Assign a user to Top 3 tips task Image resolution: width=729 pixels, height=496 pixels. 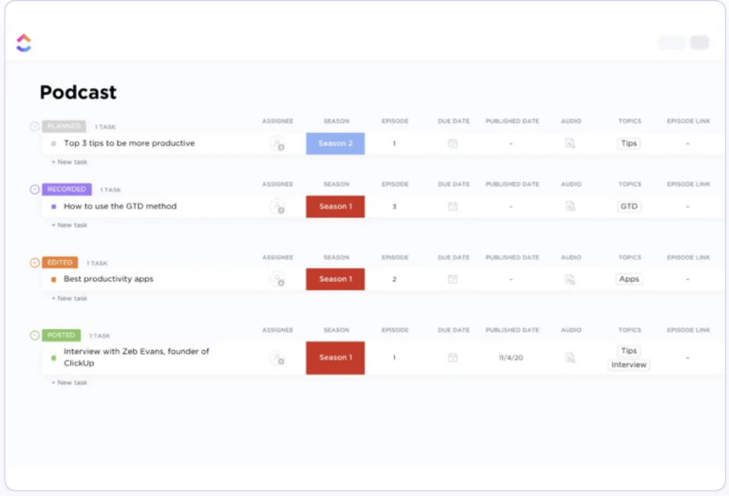click(277, 143)
